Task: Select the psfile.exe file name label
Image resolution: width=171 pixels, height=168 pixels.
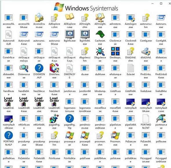Action: coord(161,142)
